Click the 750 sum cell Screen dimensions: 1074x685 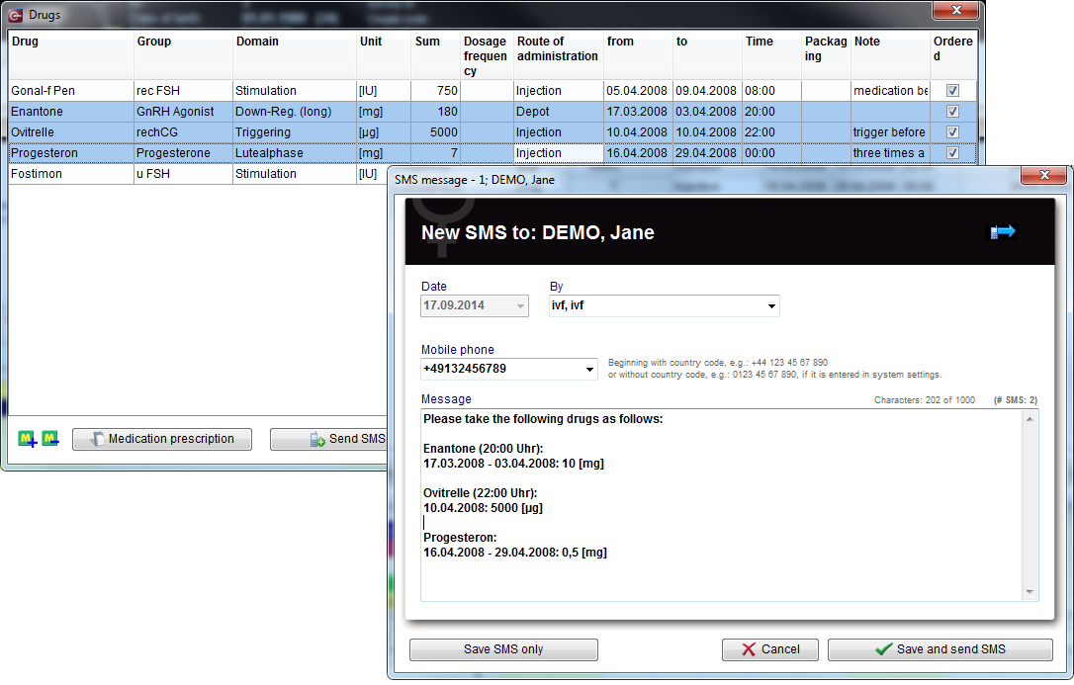click(x=435, y=90)
